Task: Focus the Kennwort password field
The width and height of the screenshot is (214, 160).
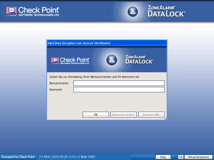Action: [x=119, y=90]
